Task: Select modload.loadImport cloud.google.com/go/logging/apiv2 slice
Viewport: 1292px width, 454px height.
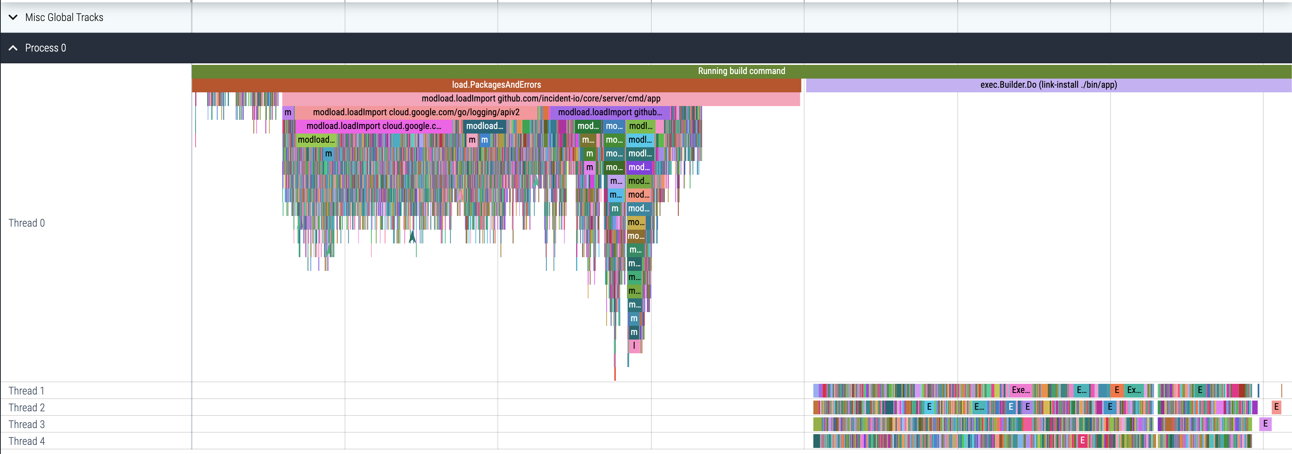Action: pyautogui.click(x=416, y=112)
